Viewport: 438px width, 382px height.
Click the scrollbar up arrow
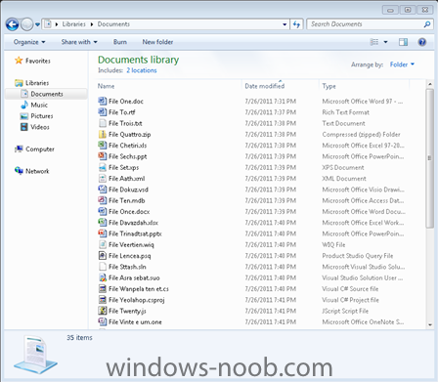point(429,85)
